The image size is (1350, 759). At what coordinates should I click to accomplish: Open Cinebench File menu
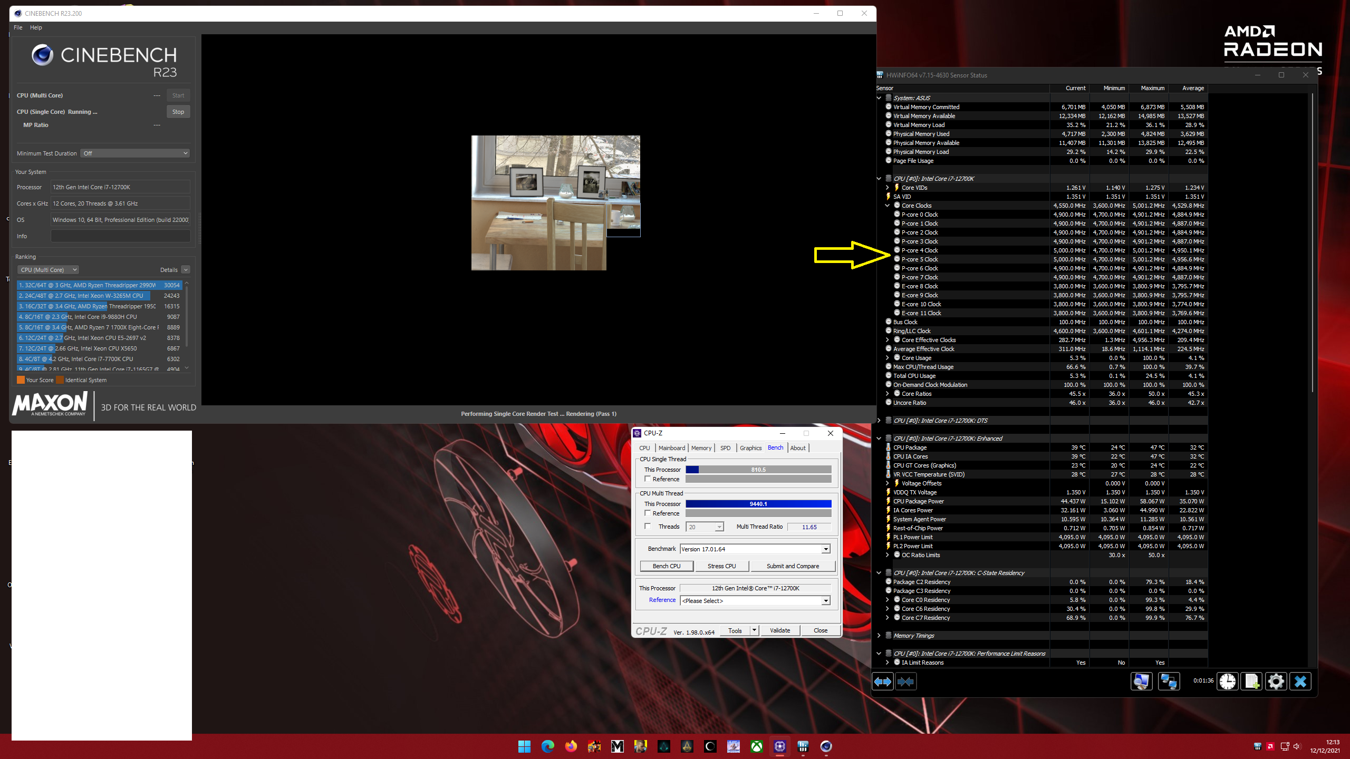point(18,27)
